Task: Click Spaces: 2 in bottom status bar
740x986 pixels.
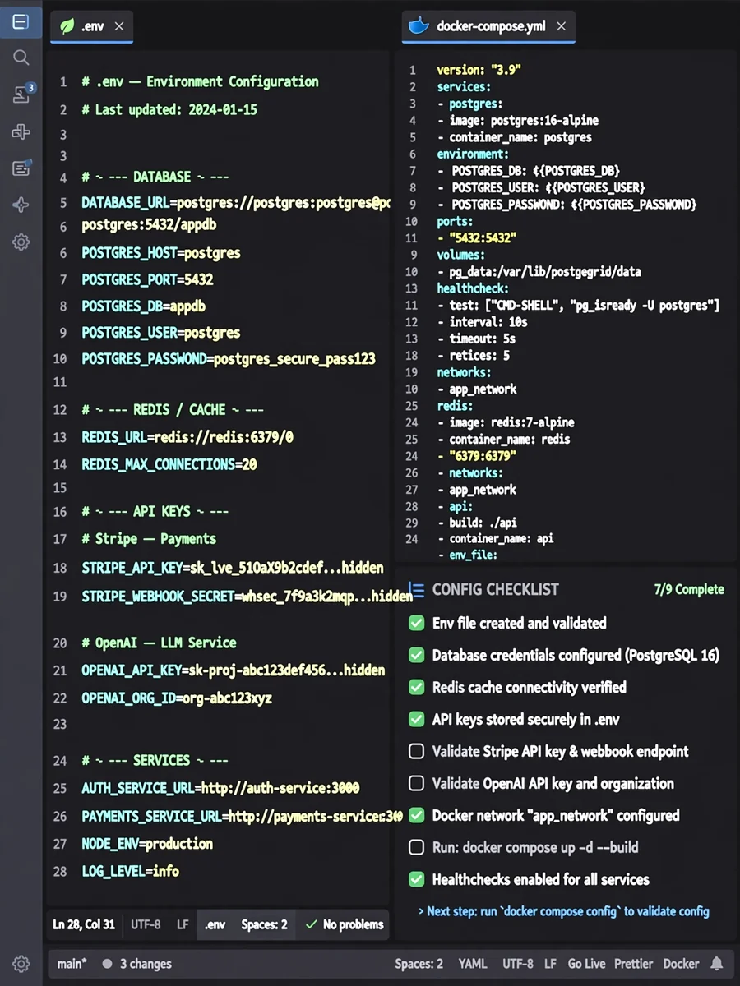Action: coord(419,964)
